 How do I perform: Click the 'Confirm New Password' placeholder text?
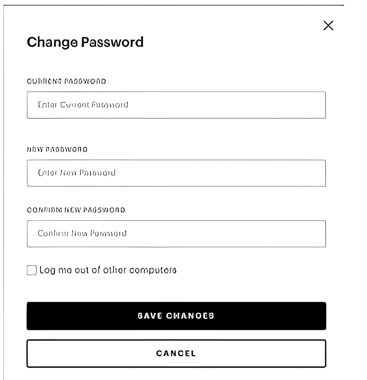coord(82,233)
